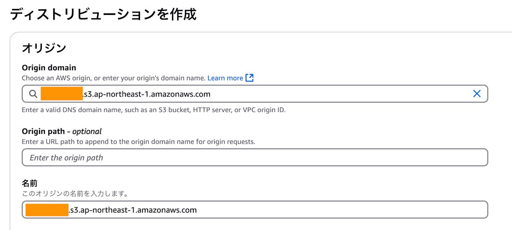Click the external link icon beside Learn more
This screenshot has height=230, width=512.
click(x=250, y=78)
